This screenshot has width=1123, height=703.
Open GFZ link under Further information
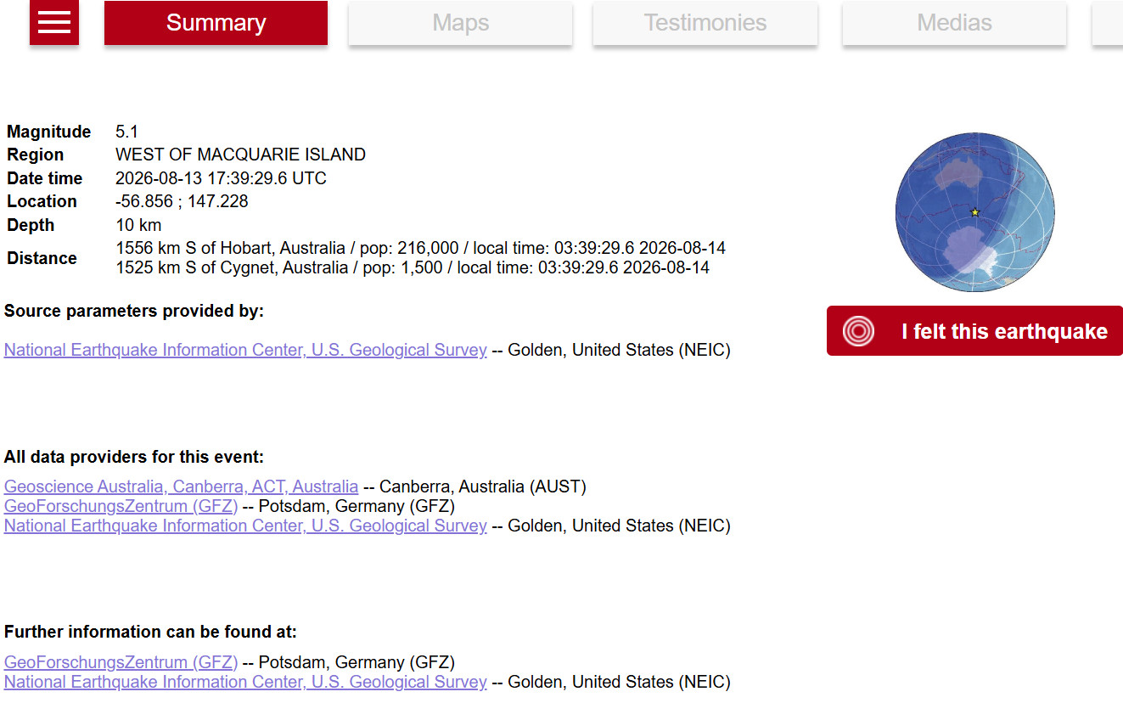(x=121, y=662)
